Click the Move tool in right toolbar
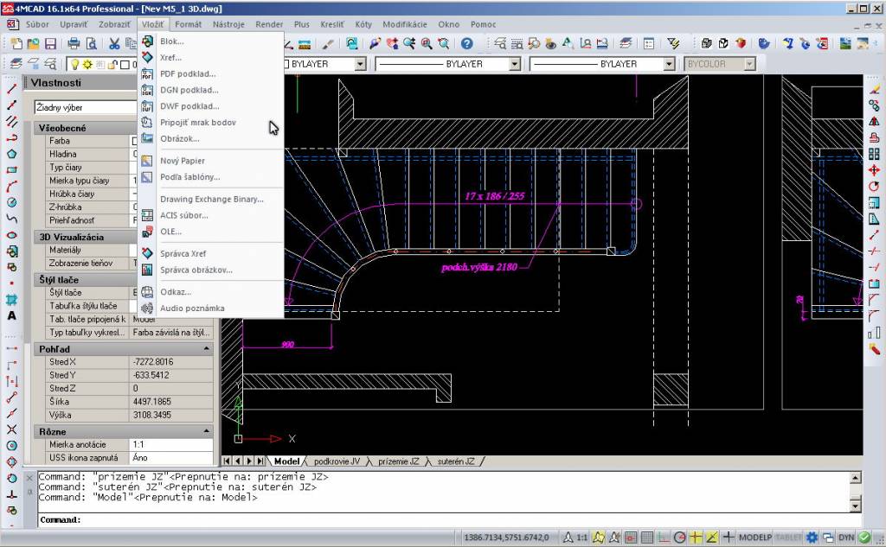886x547 pixels. pyautogui.click(x=874, y=170)
